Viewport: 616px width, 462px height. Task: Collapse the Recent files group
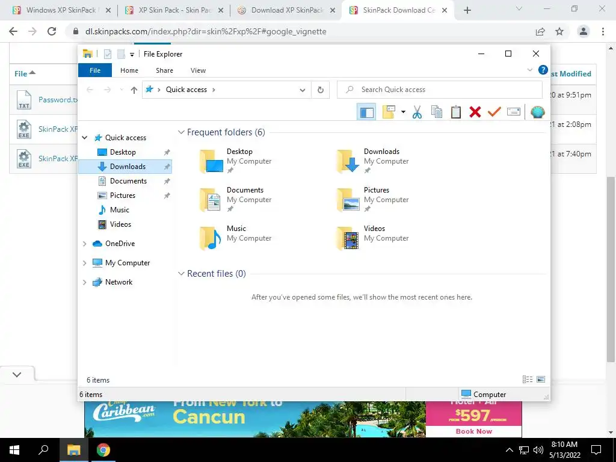[x=181, y=274]
